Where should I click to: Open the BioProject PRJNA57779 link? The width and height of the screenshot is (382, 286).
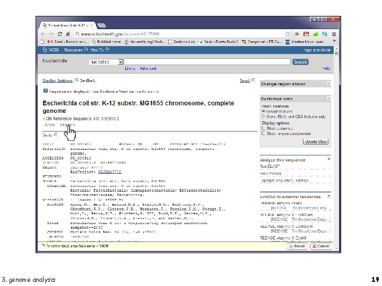110,172
